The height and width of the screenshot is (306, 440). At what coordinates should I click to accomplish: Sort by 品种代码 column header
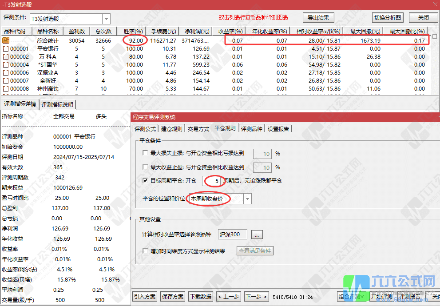click(x=16, y=31)
